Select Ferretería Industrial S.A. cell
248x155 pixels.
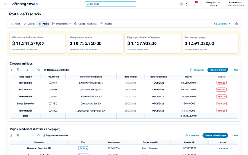tap(91, 96)
